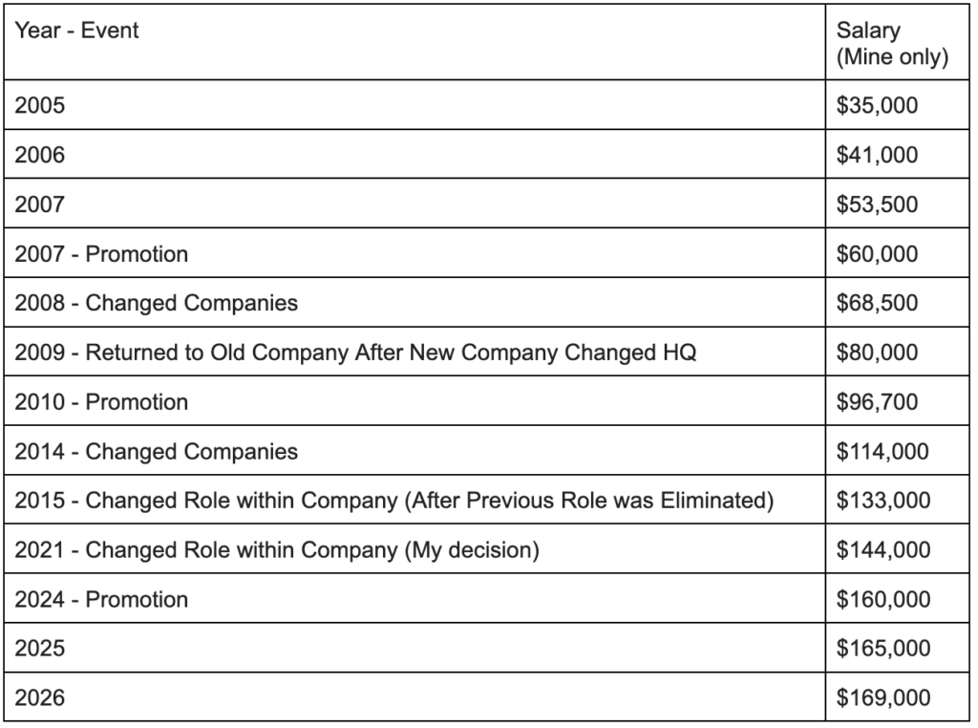Viewport: 978px width, 728px height.
Task: Click the 2015 'Previous Role was Eliminated' cell
Action: tap(415, 500)
